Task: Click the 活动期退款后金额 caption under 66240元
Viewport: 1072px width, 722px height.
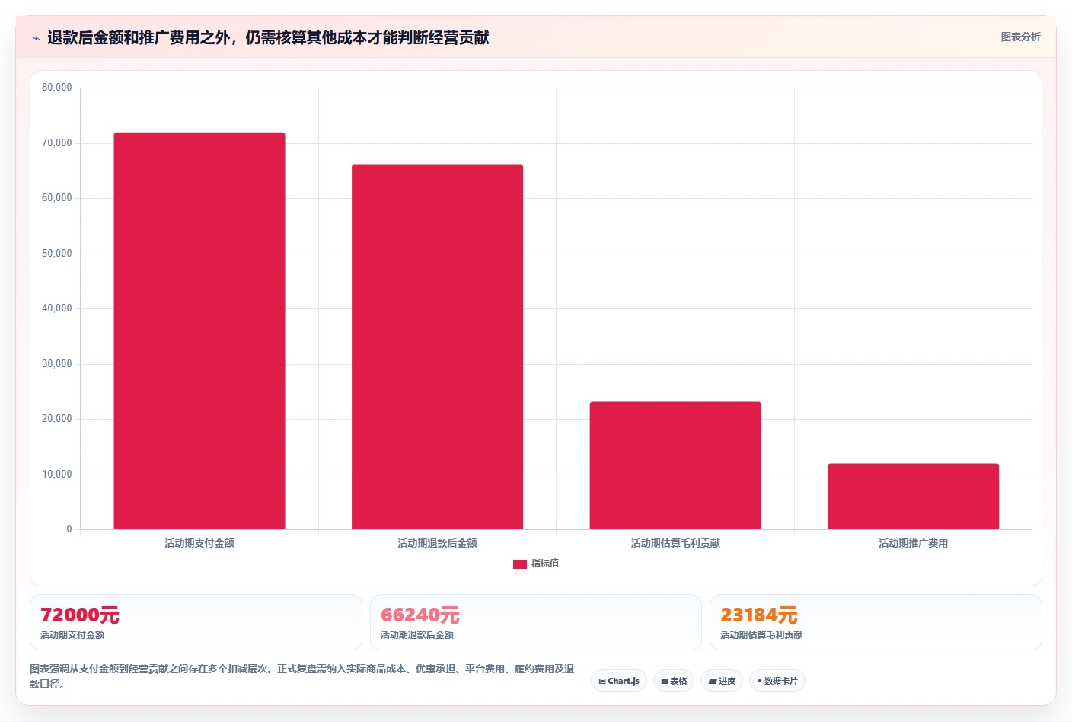Action: tap(417, 635)
